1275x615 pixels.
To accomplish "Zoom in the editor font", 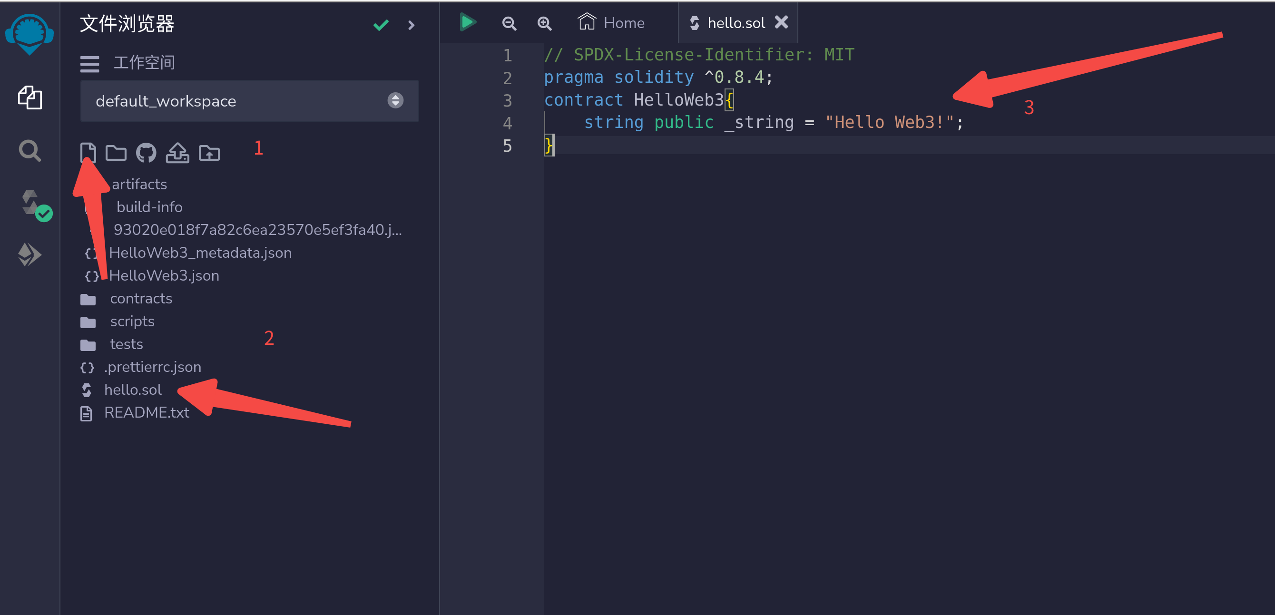I will click(544, 23).
